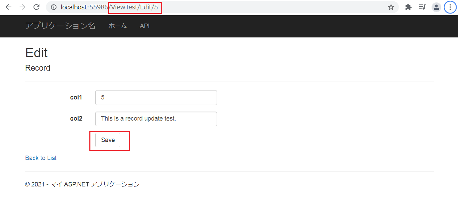Click the browser refresh icon
Image resolution: width=458 pixels, height=210 pixels.
click(36, 7)
